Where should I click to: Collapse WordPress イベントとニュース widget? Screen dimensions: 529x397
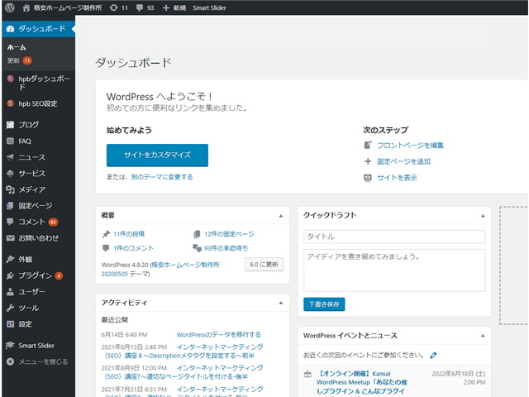coord(483,336)
